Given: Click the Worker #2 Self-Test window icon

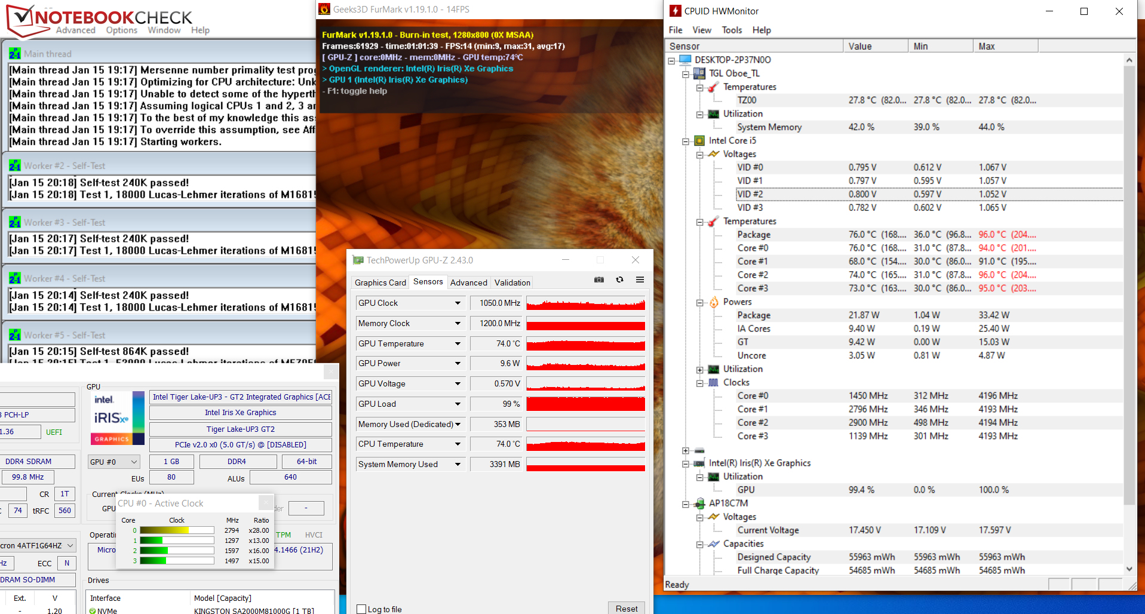Looking at the screenshot, I should coord(15,165).
